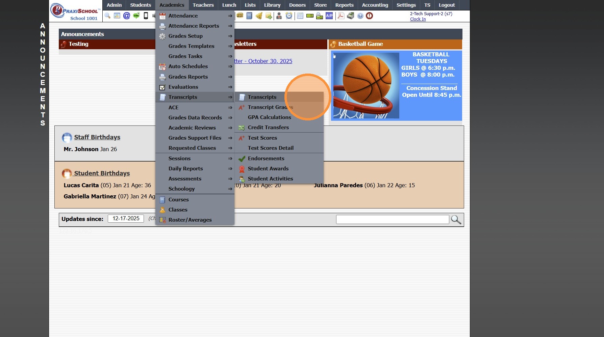Expand the Grades Data Records submenu
The height and width of the screenshot is (337, 604).
pyautogui.click(x=195, y=118)
